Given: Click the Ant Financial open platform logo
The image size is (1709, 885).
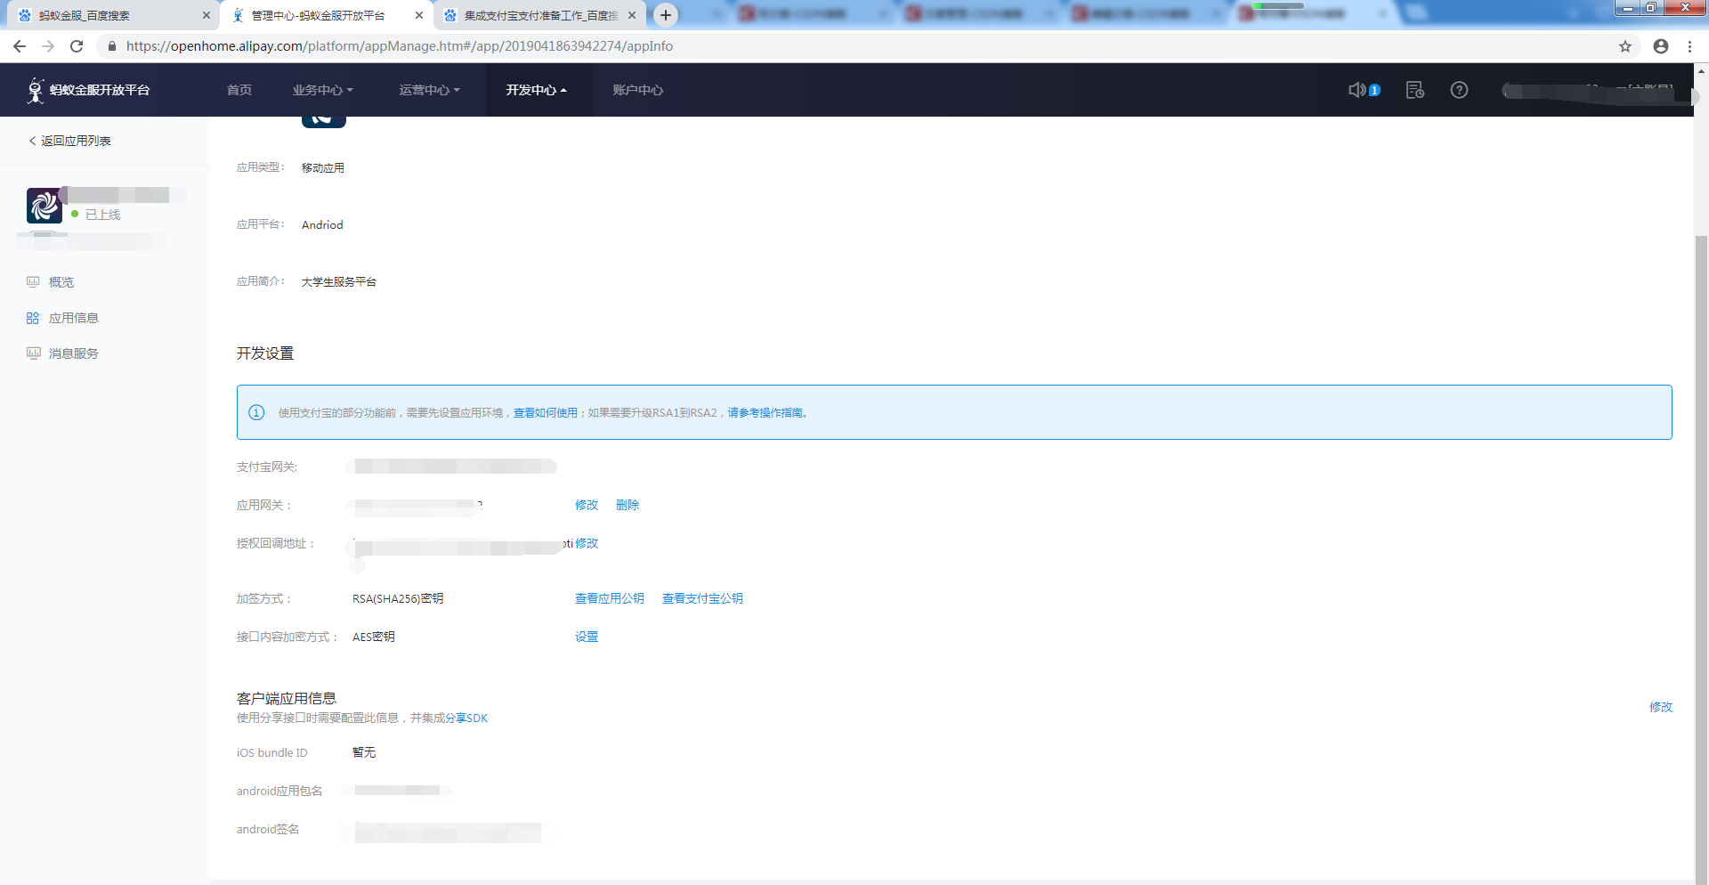Looking at the screenshot, I should (x=88, y=90).
